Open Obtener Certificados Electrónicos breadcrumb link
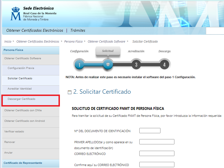The height and width of the screenshot is (168, 224). (x=38, y=41)
